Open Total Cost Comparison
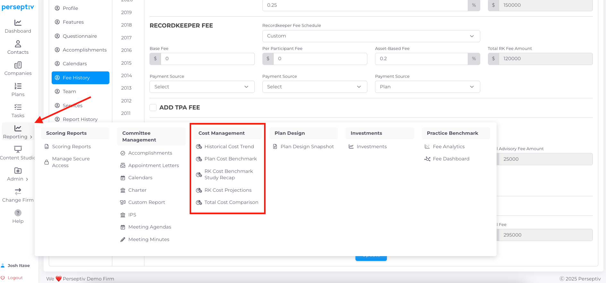The image size is (606, 283). [231, 202]
